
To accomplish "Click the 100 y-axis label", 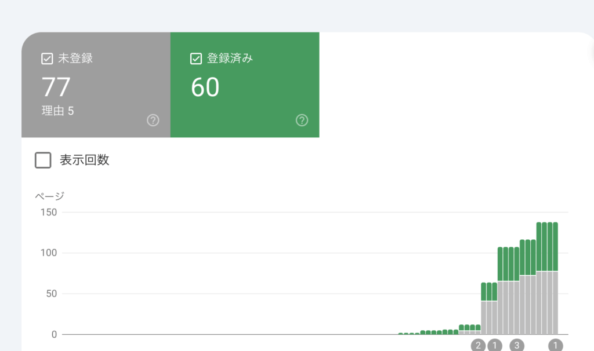I will tap(49, 253).
